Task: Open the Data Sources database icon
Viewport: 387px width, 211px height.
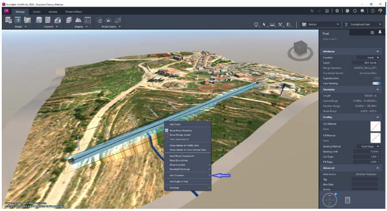Action: point(39,20)
